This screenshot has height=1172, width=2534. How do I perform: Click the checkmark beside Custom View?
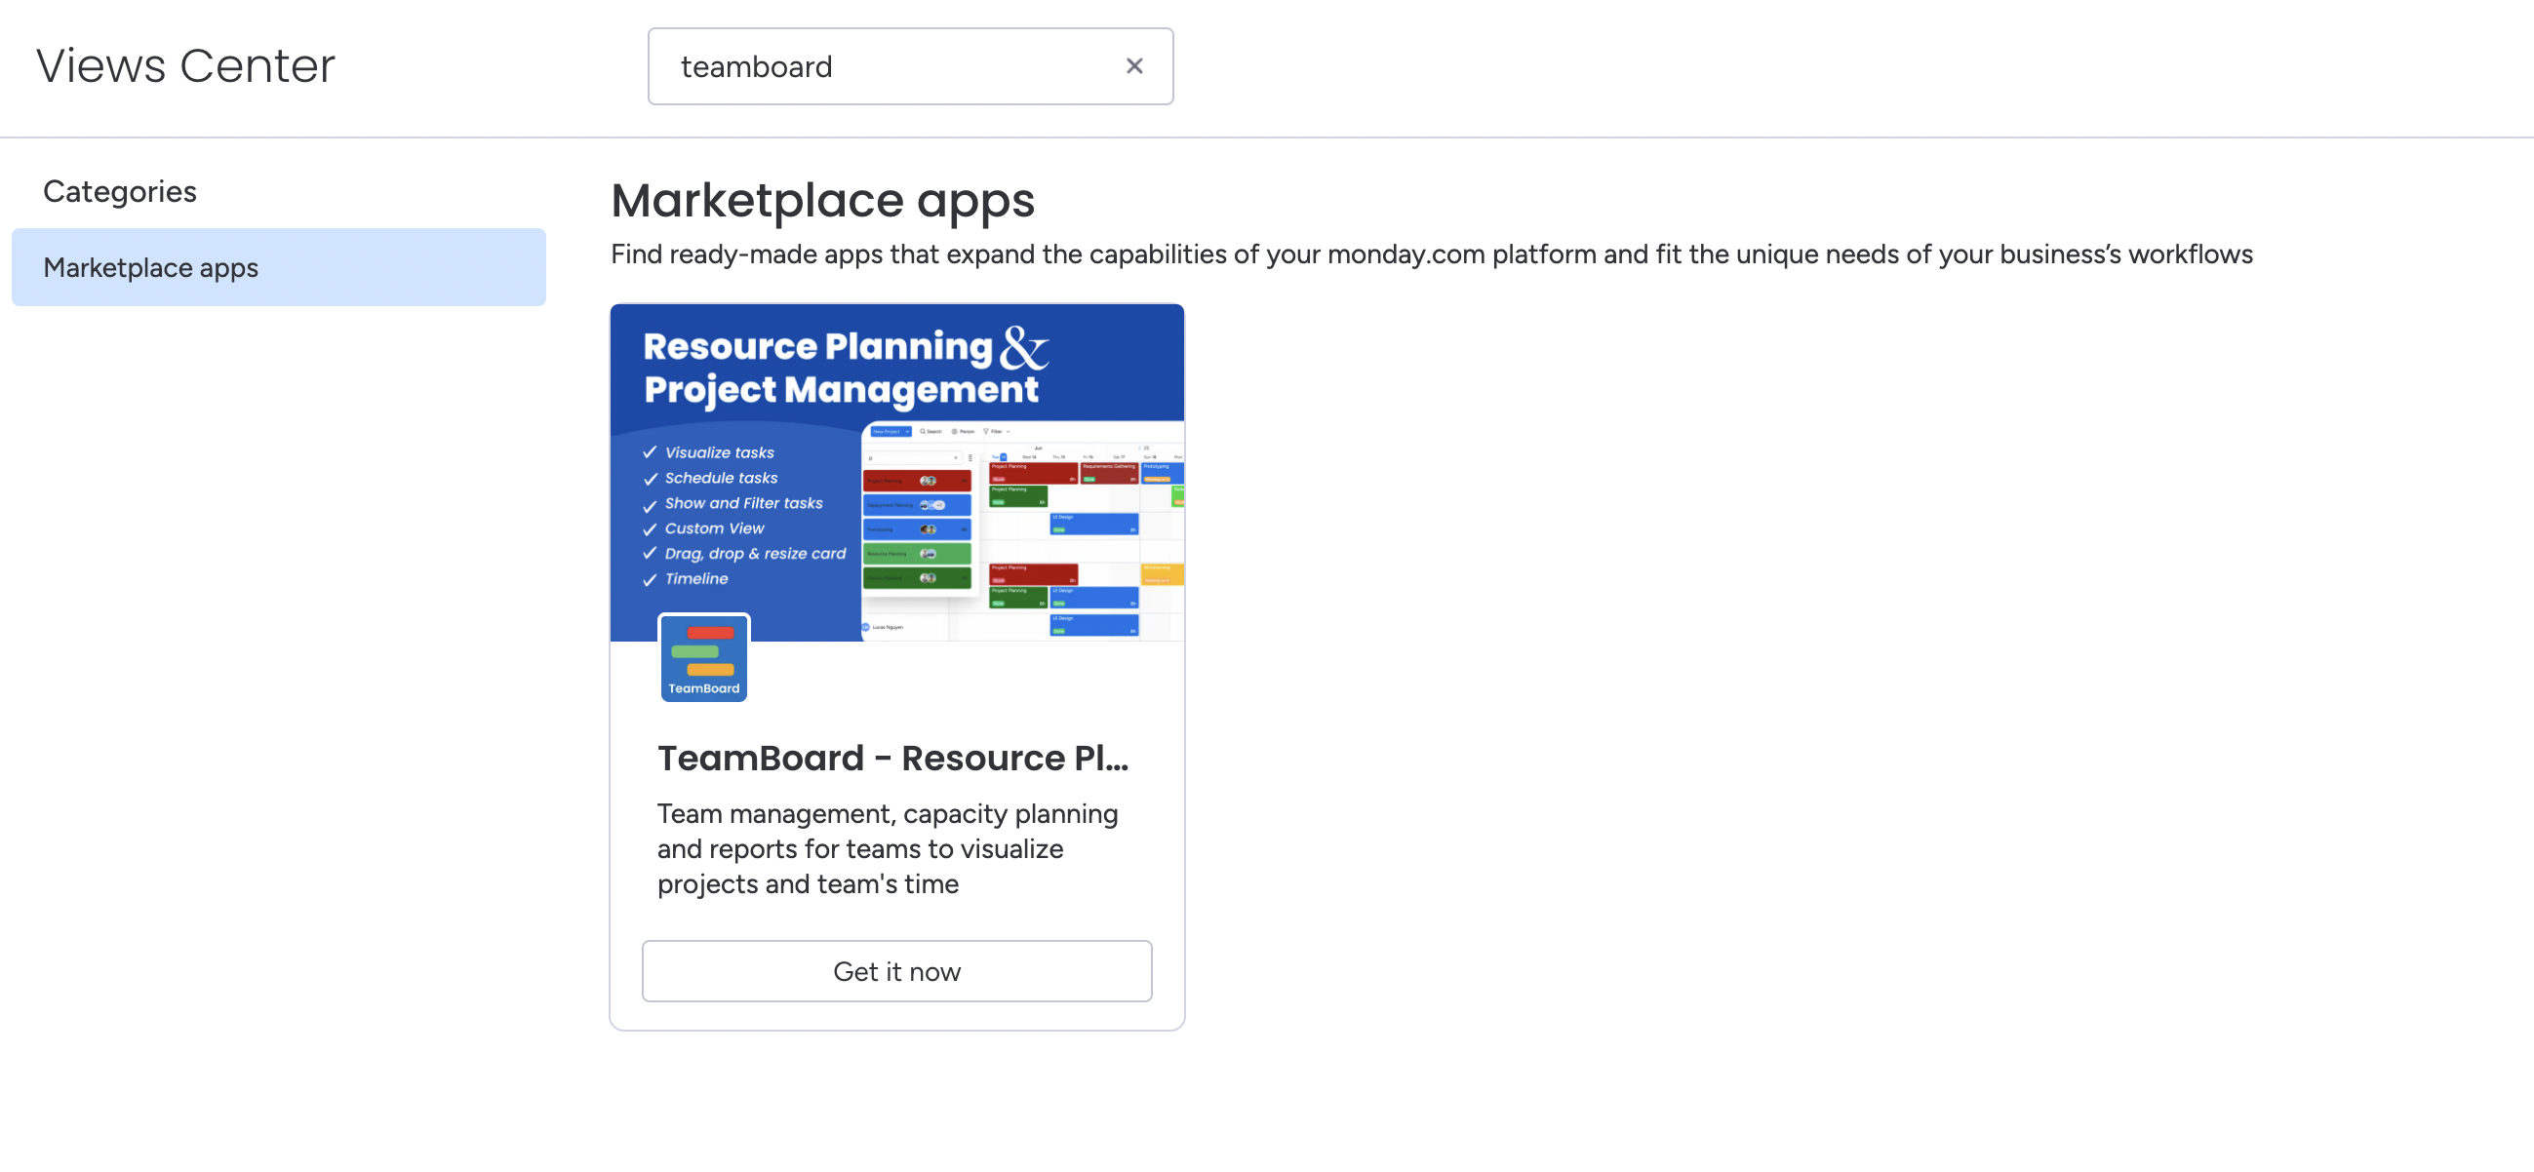650,529
